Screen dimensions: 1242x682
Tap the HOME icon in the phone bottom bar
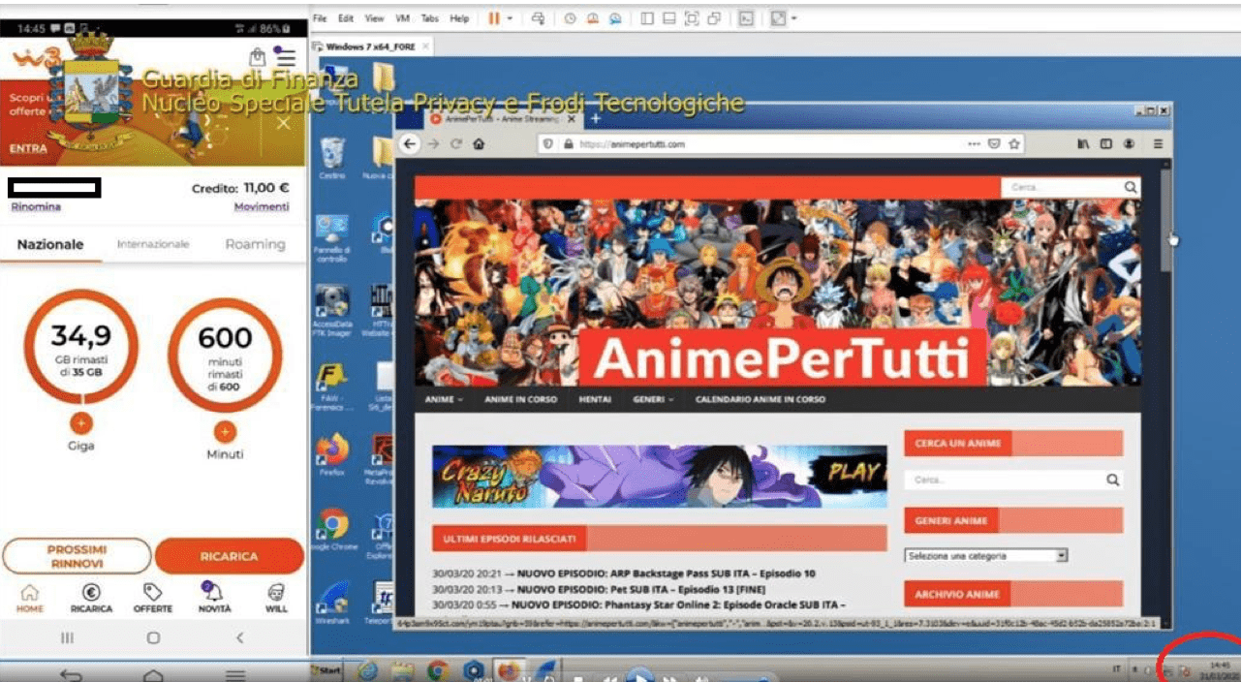click(30, 592)
